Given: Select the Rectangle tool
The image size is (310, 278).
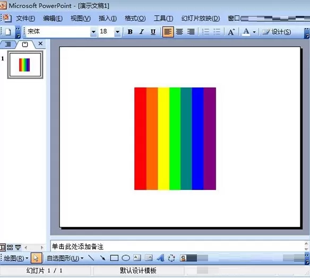Looking at the screenshot, I should 114,258.
